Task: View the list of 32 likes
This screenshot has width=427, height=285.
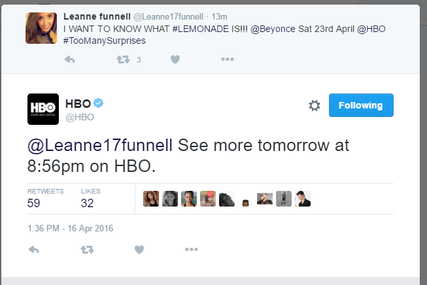Action: (91, 199)
